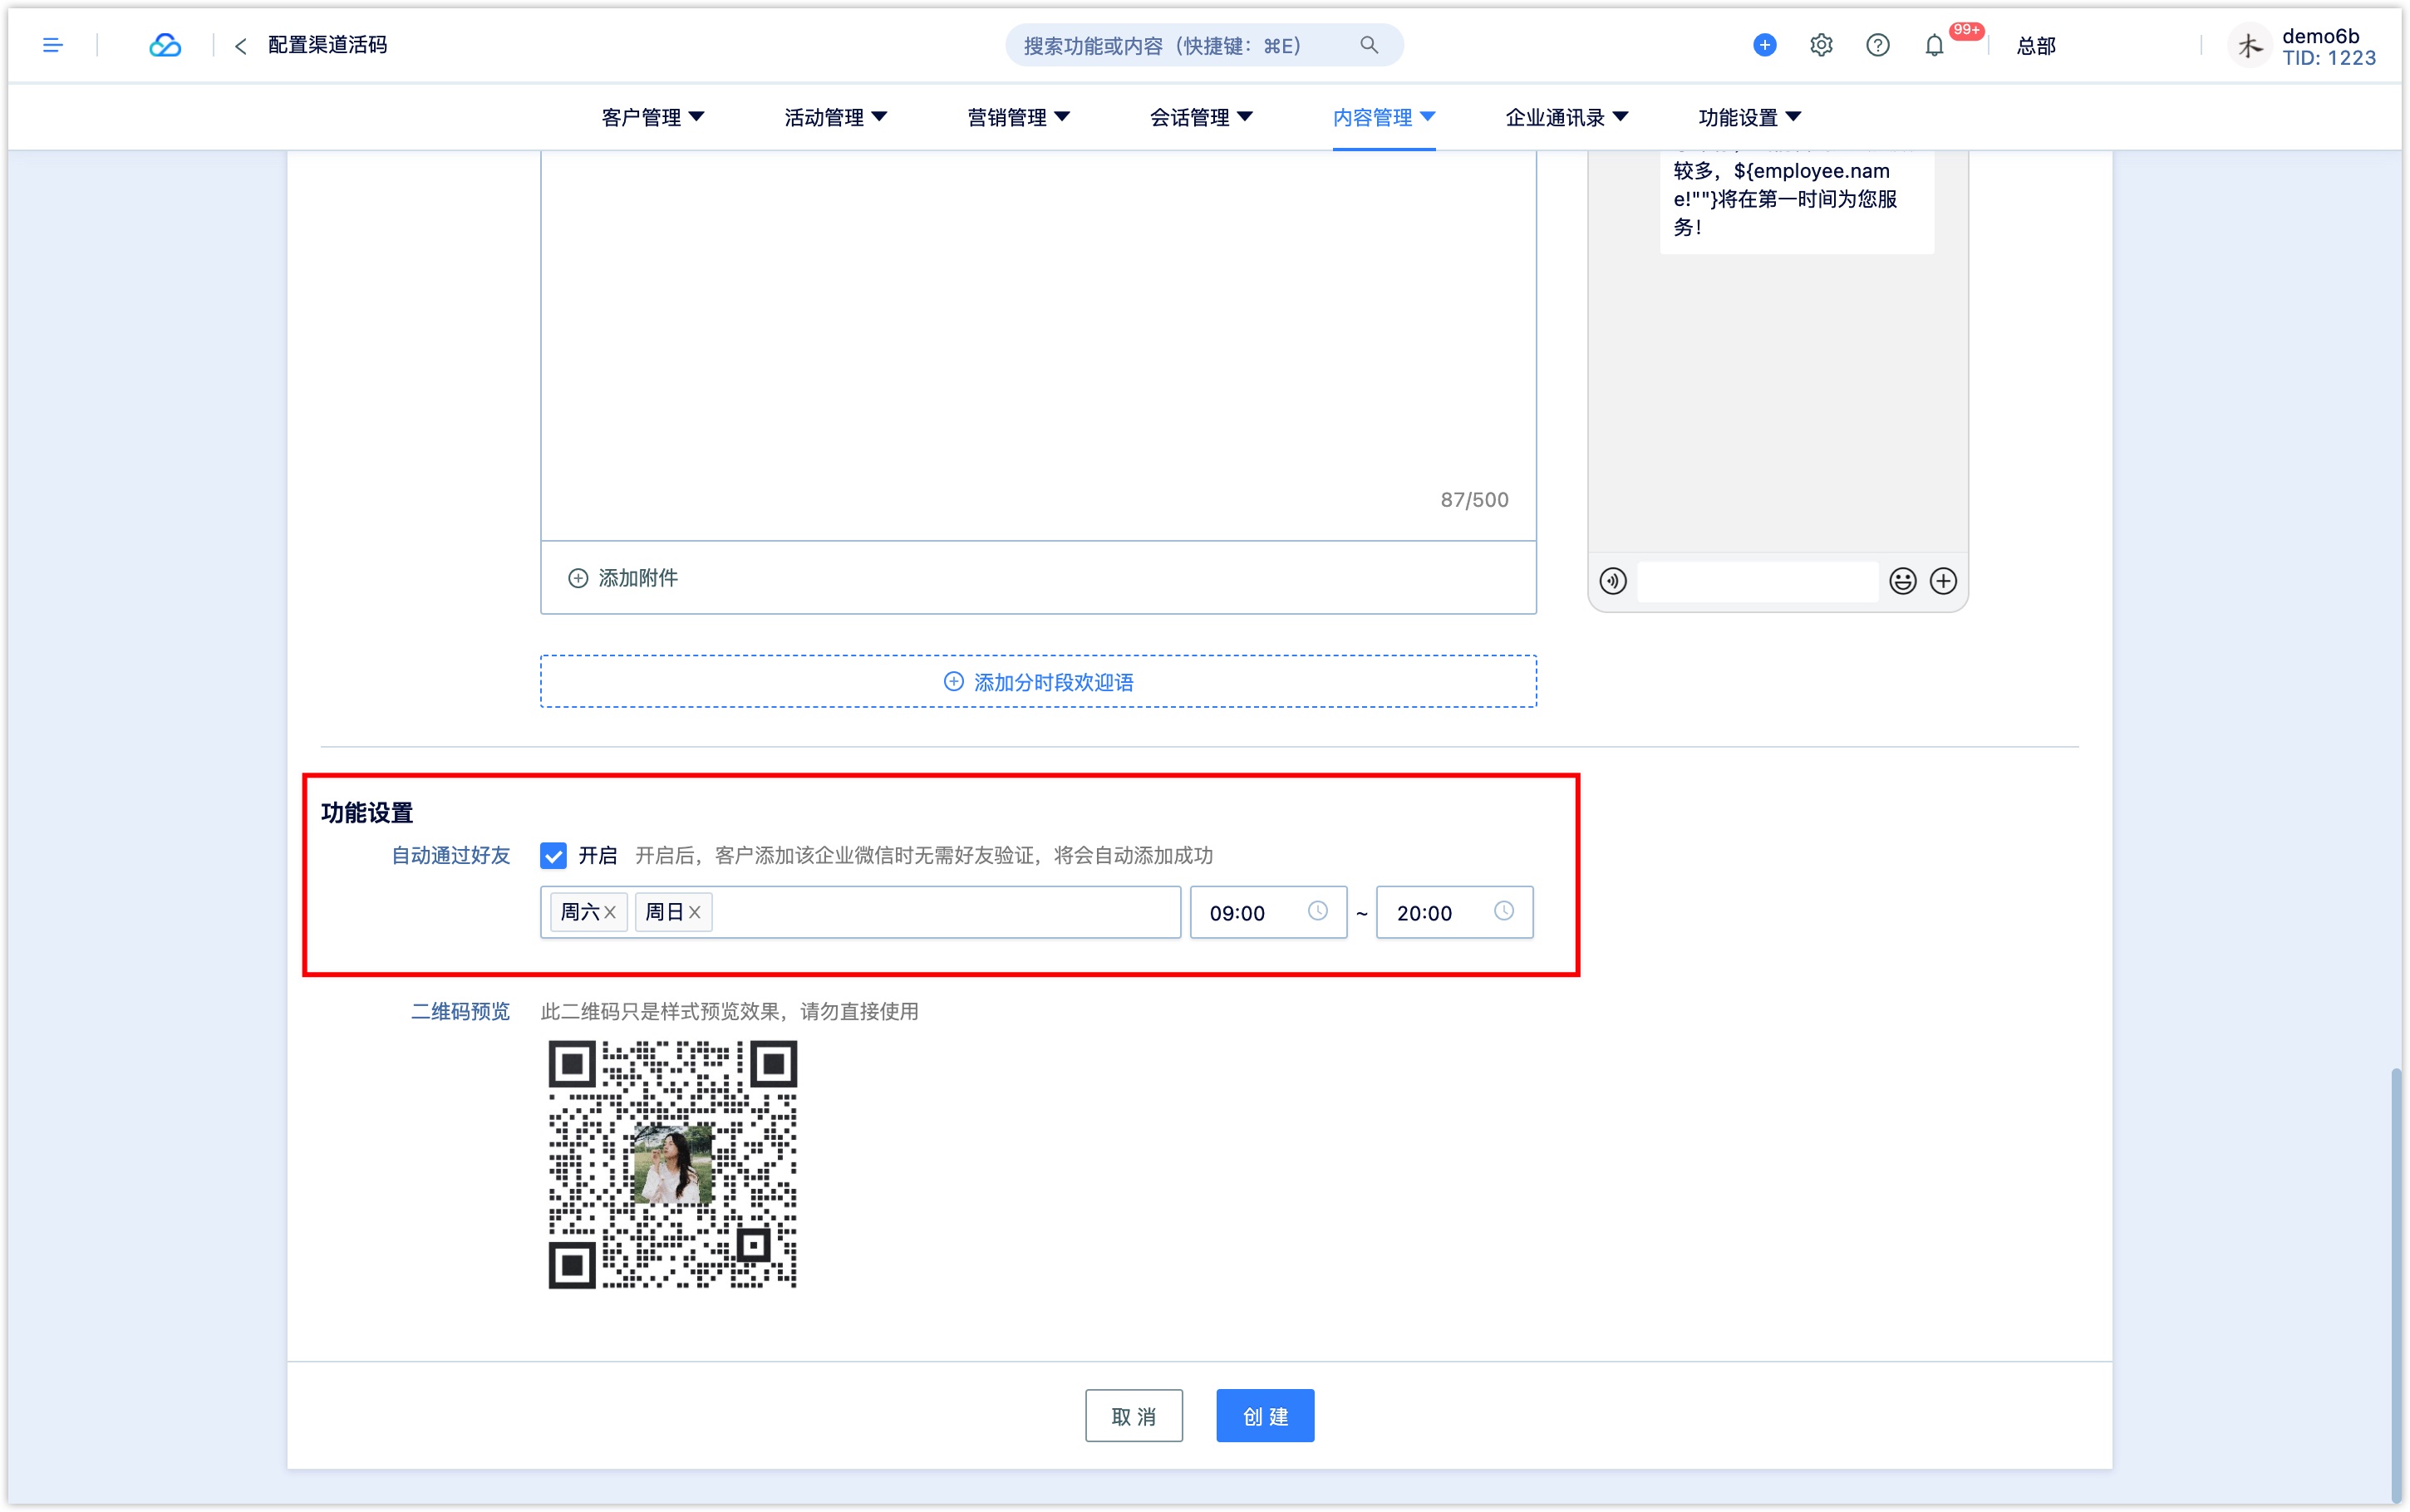
Task: Click the clock icon in 09:00 field
Action: 1317,911
